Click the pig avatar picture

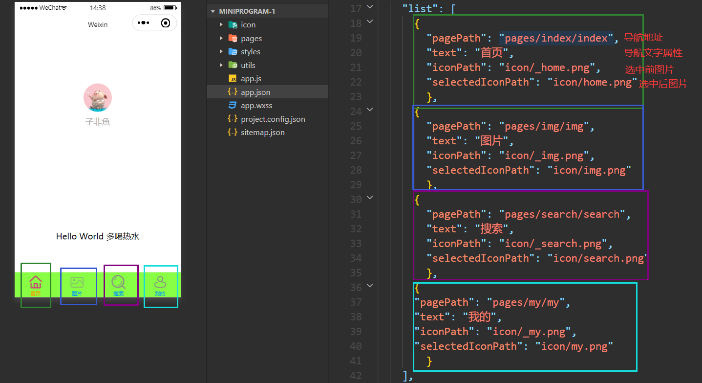coord(98,97)
